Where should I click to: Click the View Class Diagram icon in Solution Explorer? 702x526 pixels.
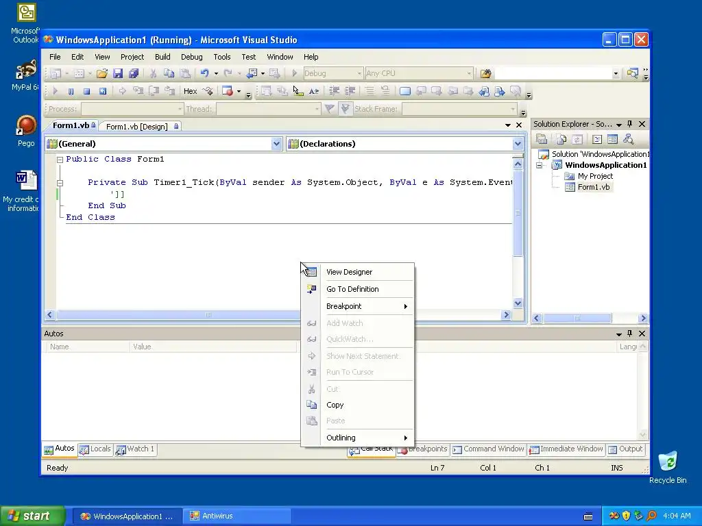pyautogui.click(x=628, y=139)
